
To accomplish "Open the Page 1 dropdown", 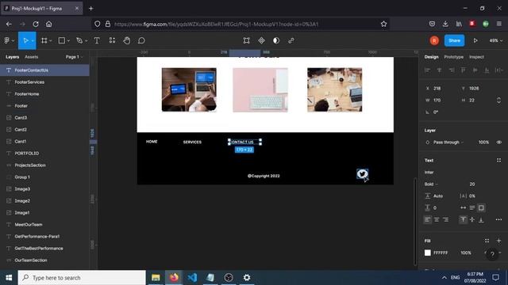I will (74, 57).
